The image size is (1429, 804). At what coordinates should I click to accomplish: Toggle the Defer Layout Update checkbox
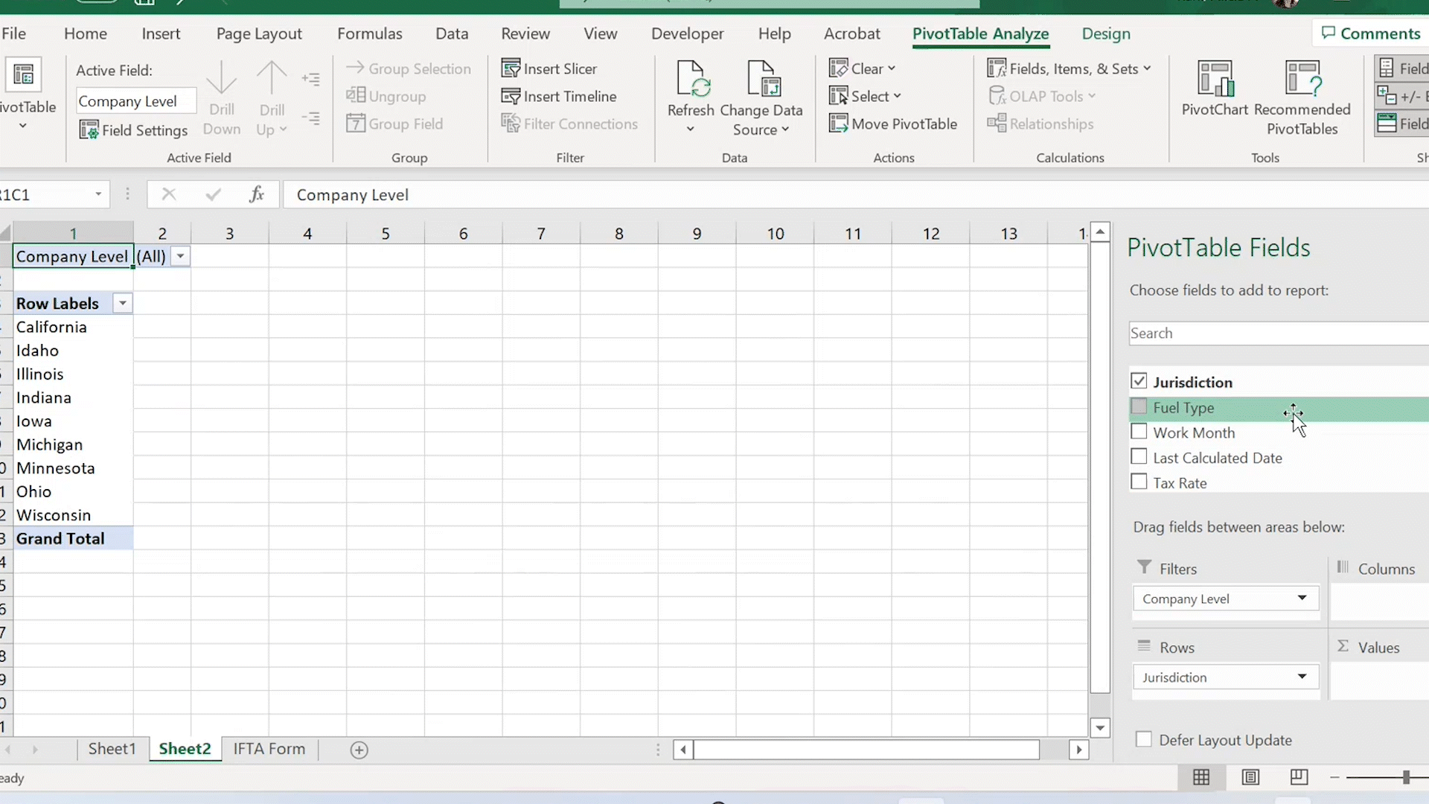[x=1144, y=739]
